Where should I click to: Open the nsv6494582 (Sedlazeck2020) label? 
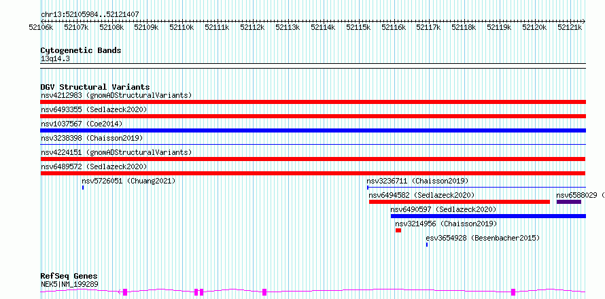point(421,195)
